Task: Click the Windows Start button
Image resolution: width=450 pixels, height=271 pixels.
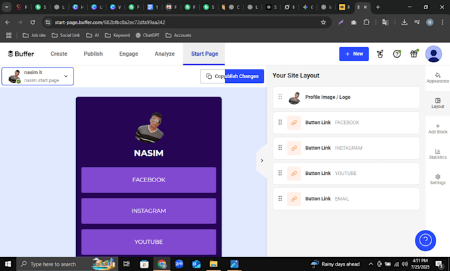Action: click(x=8, y=264)
